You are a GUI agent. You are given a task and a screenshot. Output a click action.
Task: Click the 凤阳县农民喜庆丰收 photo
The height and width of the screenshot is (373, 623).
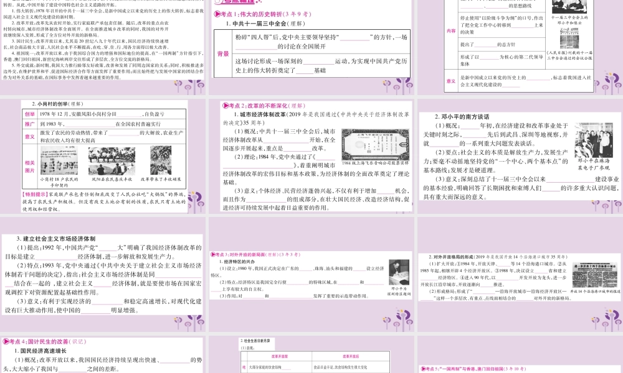tap(112, 161)
